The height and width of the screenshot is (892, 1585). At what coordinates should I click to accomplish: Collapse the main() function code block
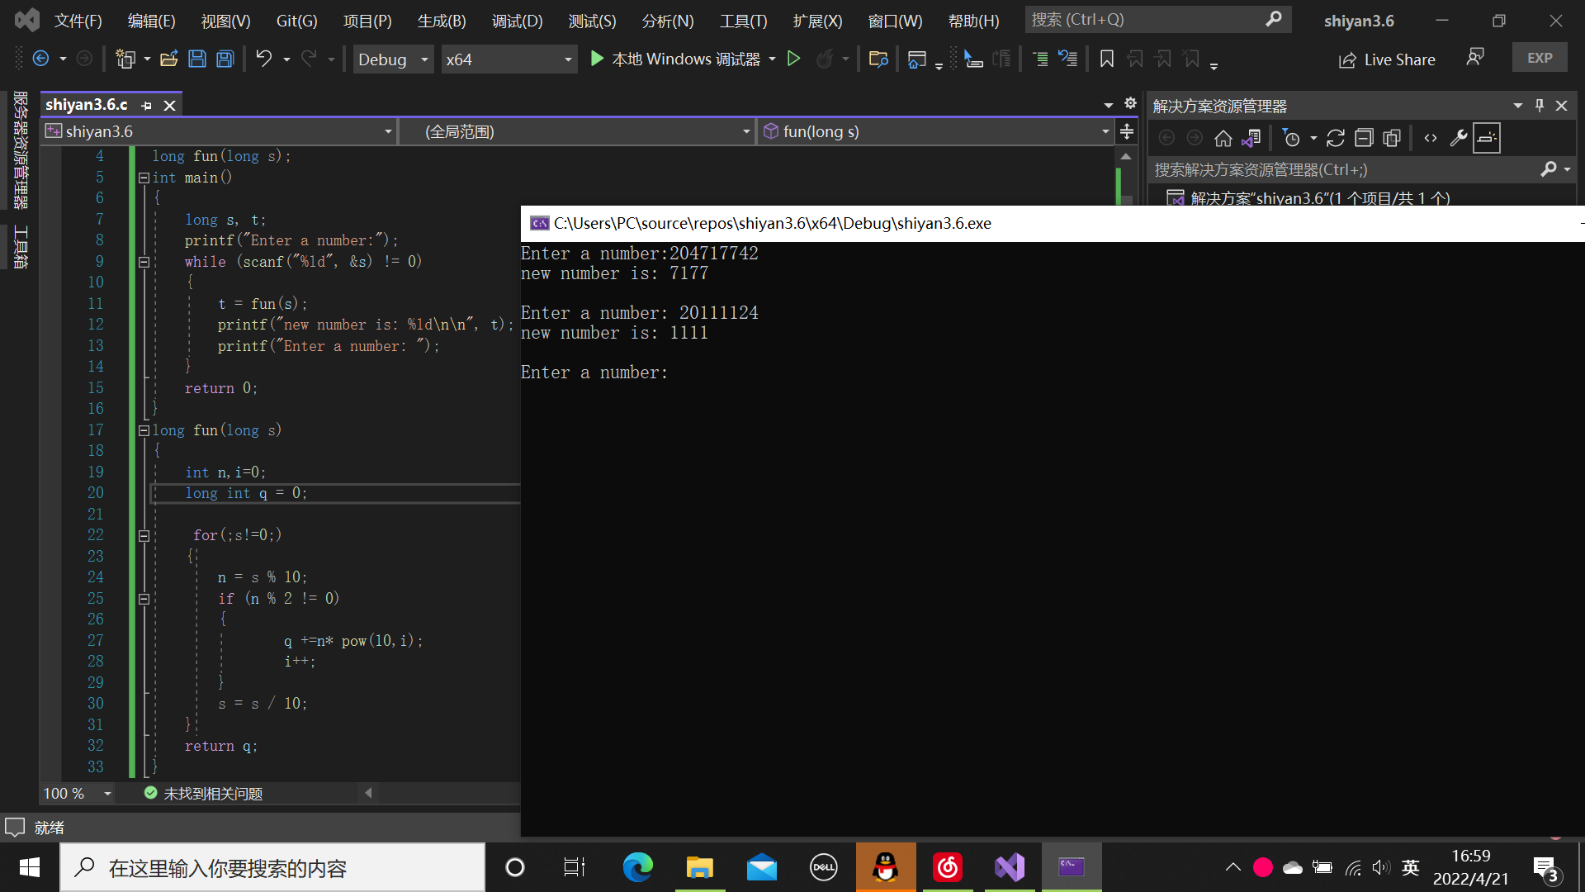click(x=144, y=178)
